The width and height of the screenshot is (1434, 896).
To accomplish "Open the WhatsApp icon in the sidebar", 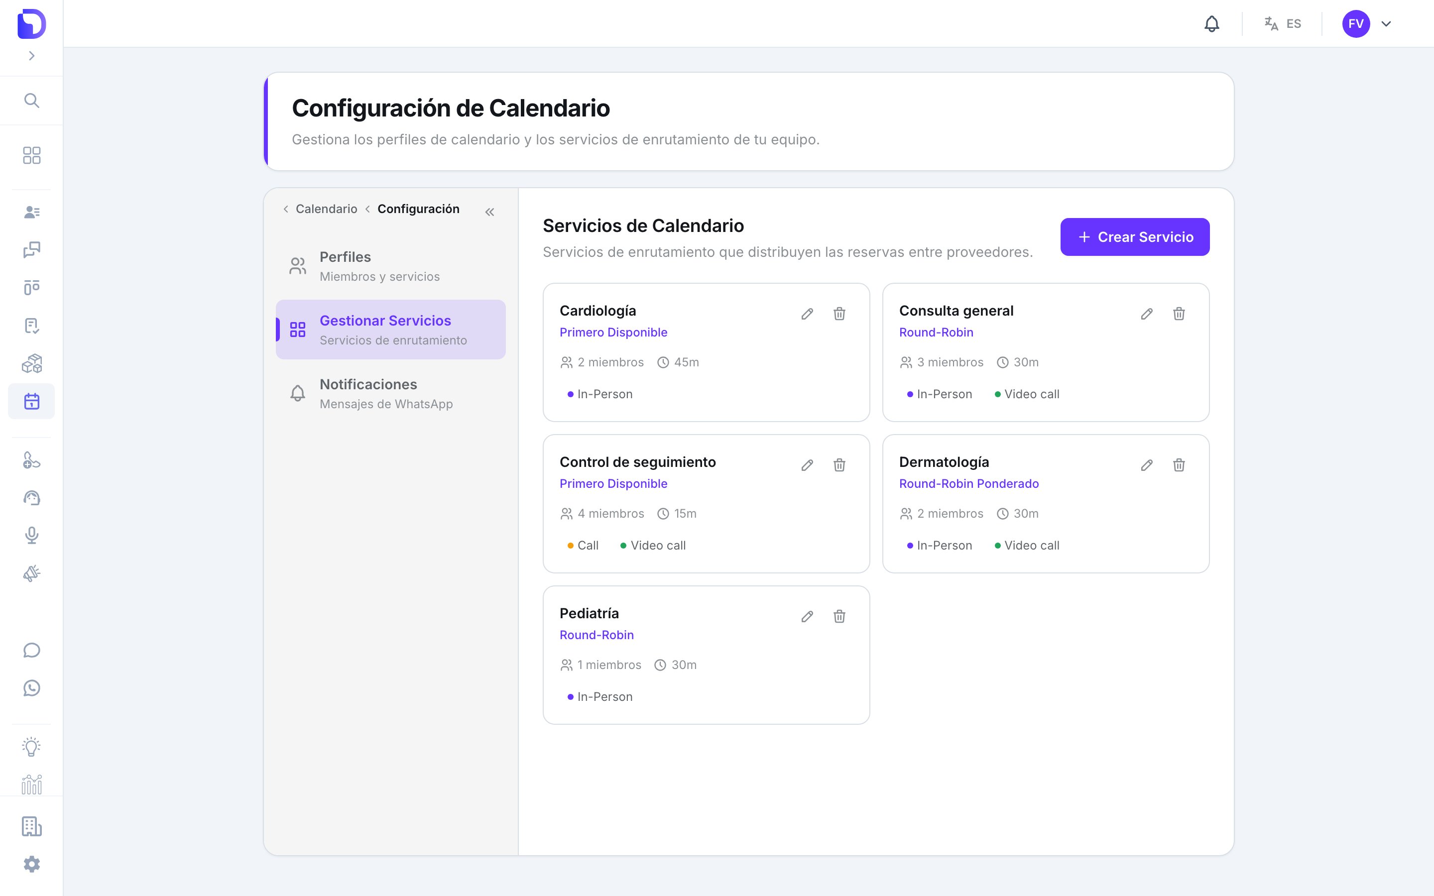I will point(31,688).
